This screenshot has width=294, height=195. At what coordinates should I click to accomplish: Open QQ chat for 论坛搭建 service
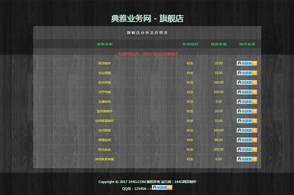[x=246, y=73]
